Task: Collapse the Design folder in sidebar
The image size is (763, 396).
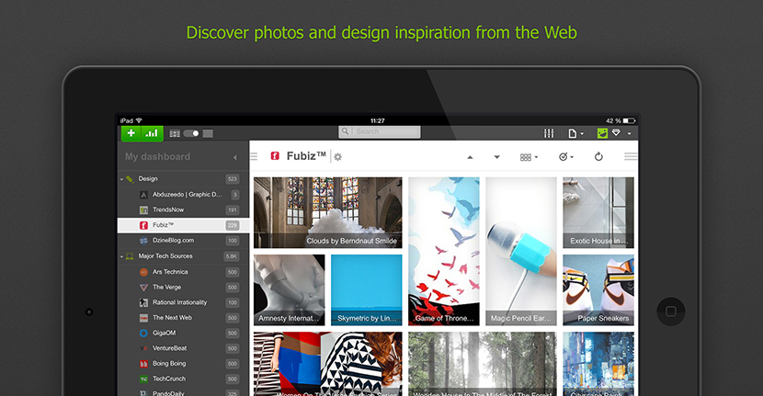Action: tap(121, 179)
